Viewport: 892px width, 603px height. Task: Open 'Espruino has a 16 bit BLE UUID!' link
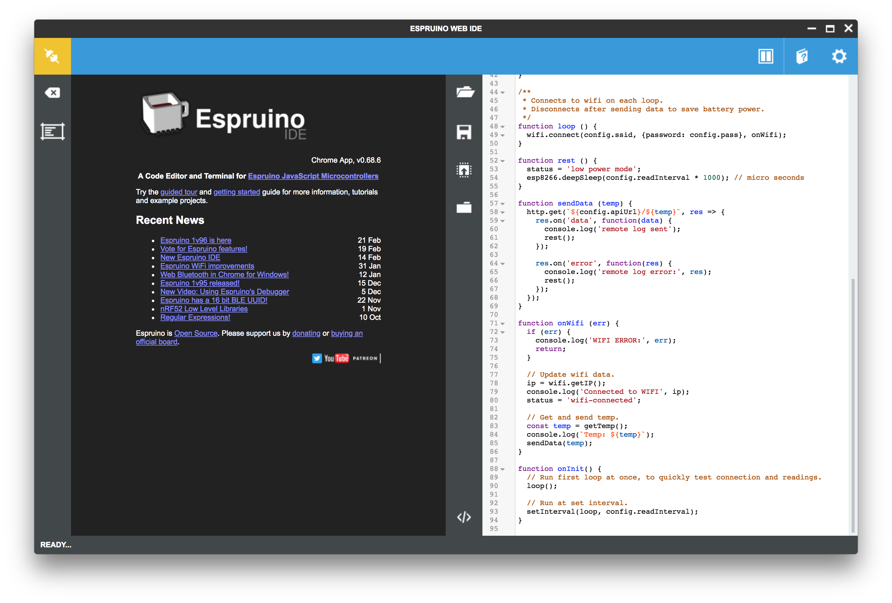(x=213, y=300)
